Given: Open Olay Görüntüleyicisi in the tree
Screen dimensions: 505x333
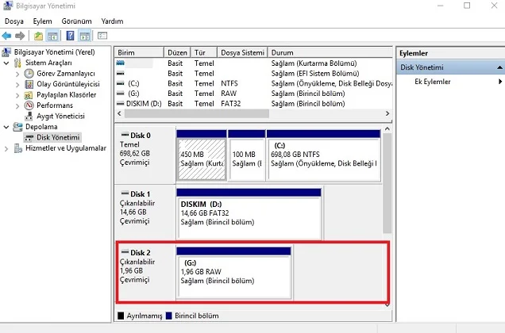Looking at the screenshot, I should 68,84.
